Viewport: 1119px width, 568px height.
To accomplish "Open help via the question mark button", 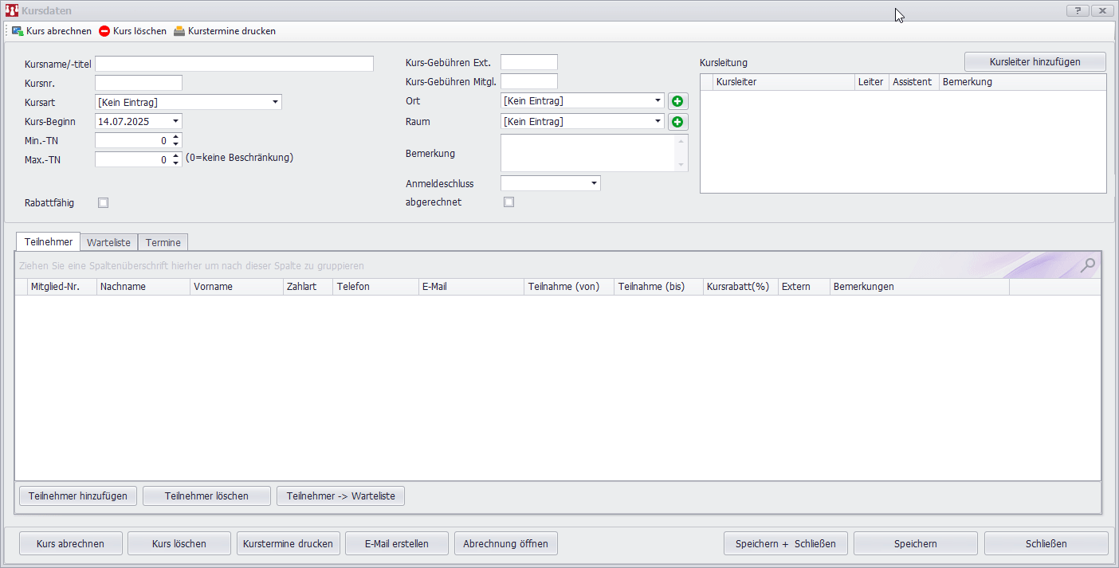I will [1078, 10].
